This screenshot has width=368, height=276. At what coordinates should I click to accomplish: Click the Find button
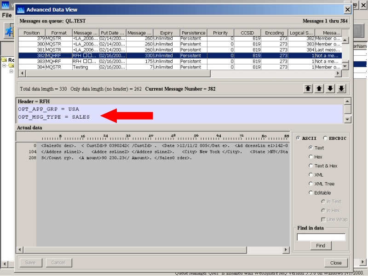pyautogui.click(x=321, y=246)
